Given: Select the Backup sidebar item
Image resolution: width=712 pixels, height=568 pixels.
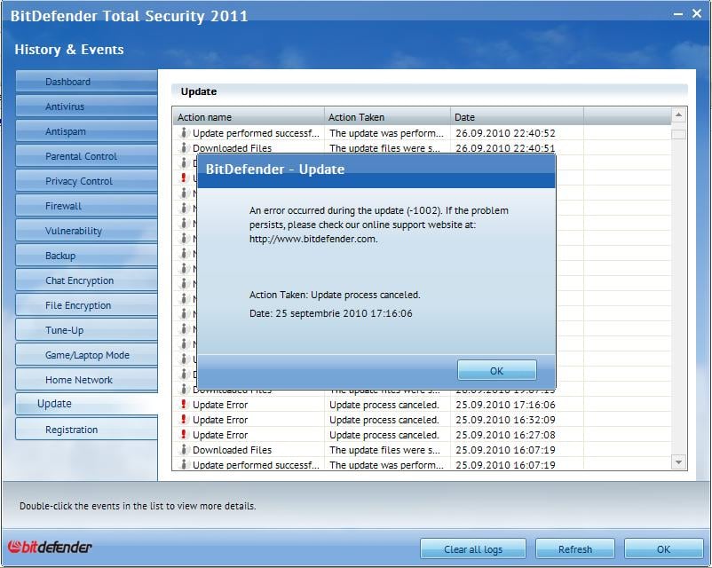Looking at the screenshot, I should click(x=86, y=256).
